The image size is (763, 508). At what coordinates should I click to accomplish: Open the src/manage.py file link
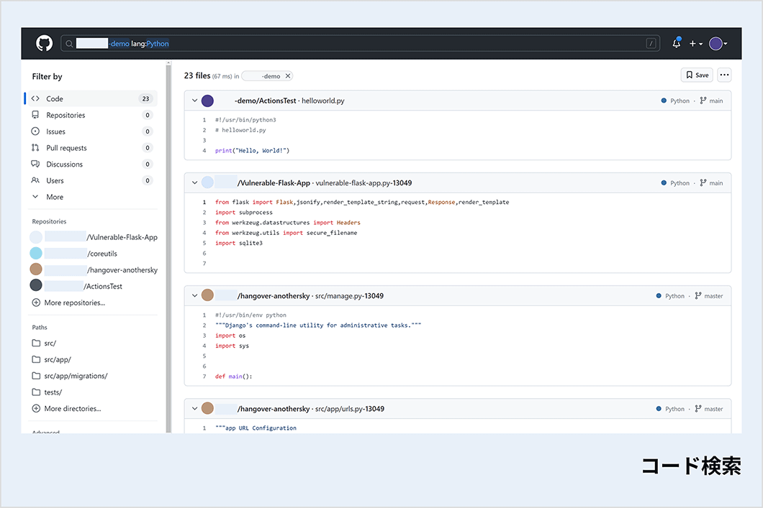(x=349, y=296)
